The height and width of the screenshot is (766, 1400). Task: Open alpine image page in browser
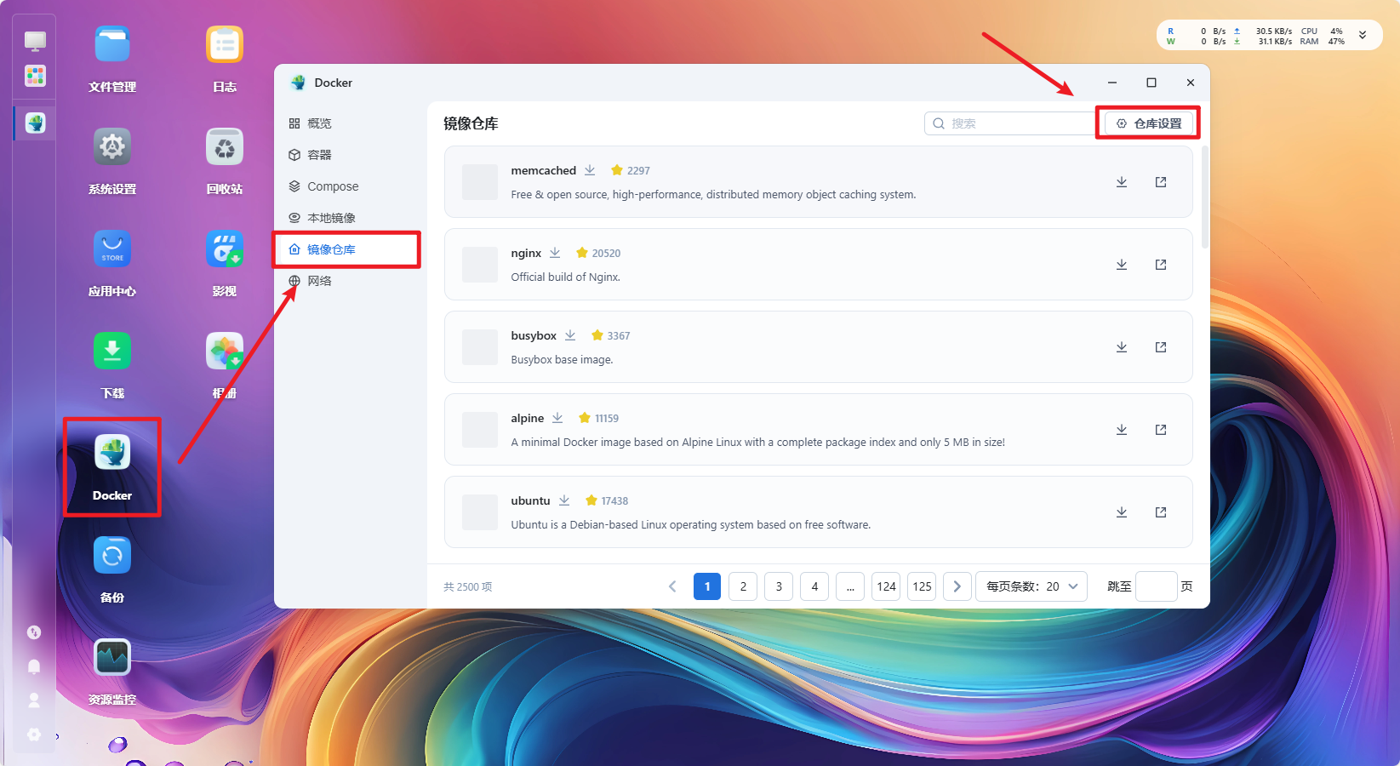[x=1161, y=430]
